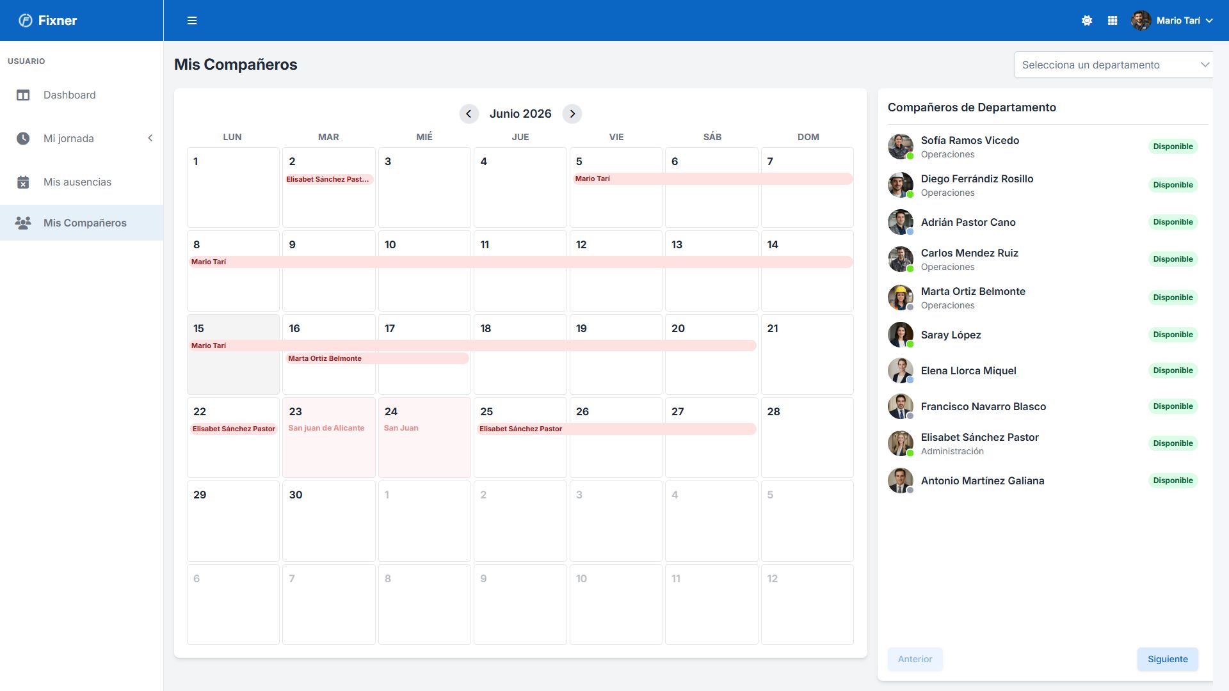
Task: Open the theme settings sun icon
Action: (x=1087, y=20)
